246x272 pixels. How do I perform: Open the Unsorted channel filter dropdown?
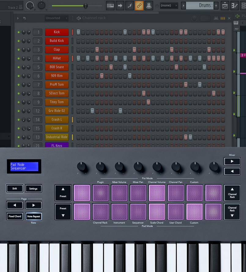(57, 18)
